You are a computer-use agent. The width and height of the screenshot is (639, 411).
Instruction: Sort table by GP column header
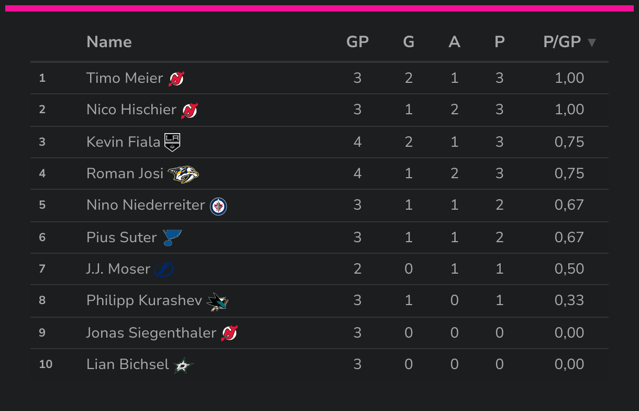358,42
